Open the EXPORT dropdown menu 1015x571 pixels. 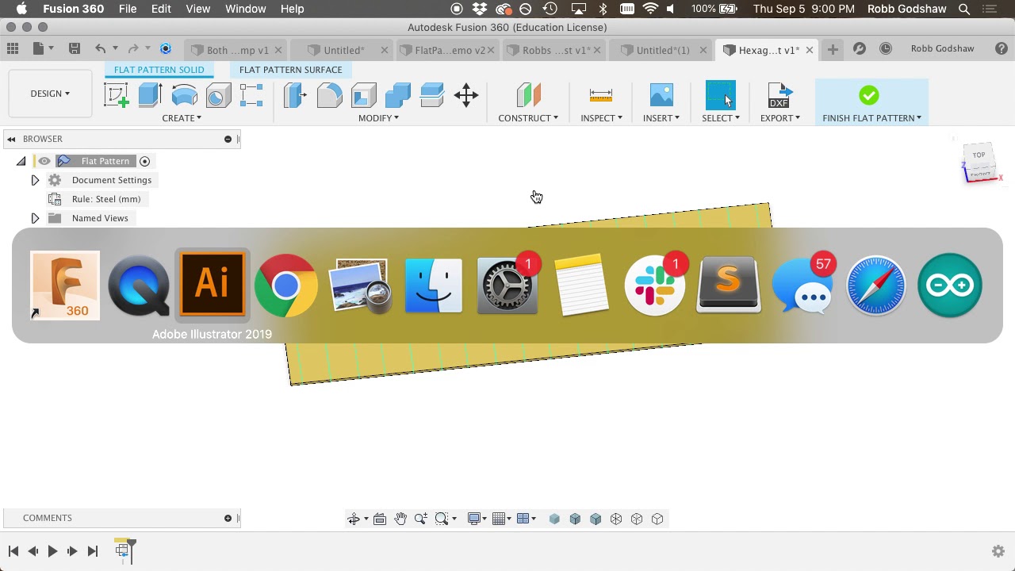pos(780,118)
